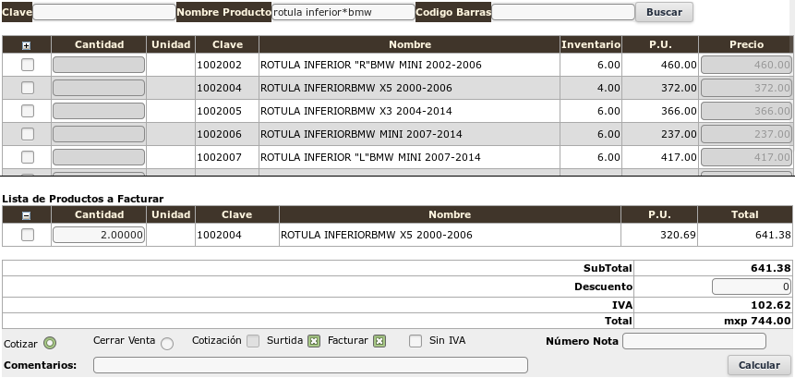Click the Comentarios text field

pyautogui.click(x=310, y=365)
